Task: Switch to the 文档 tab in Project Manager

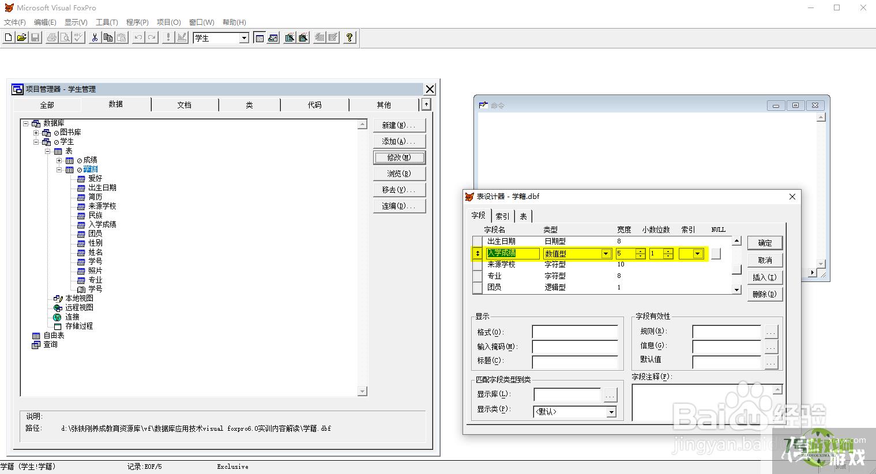Action: (x=185, y=105)
